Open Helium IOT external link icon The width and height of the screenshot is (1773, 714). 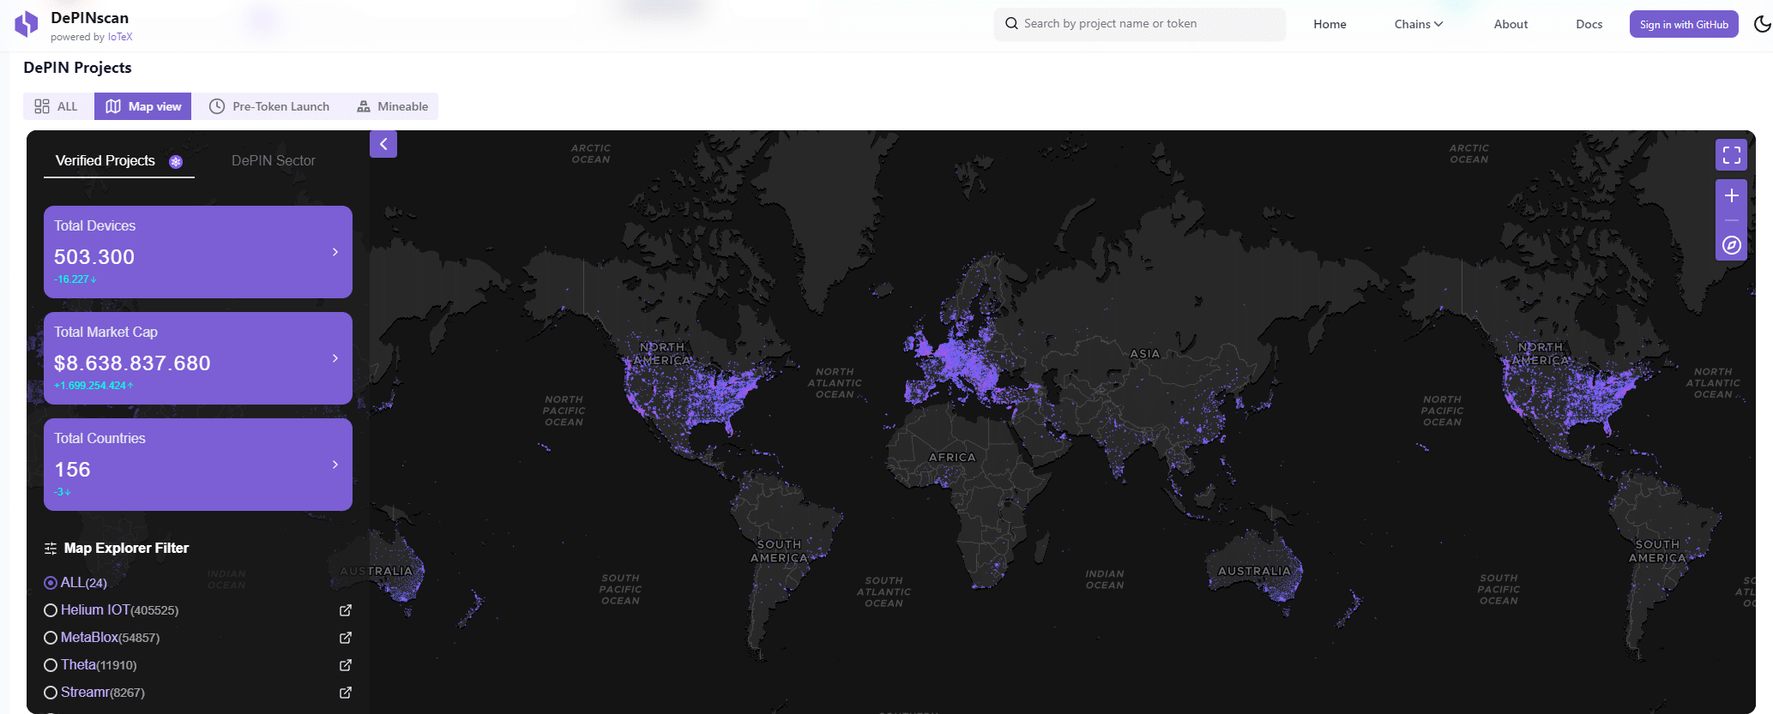pos(345,610)
